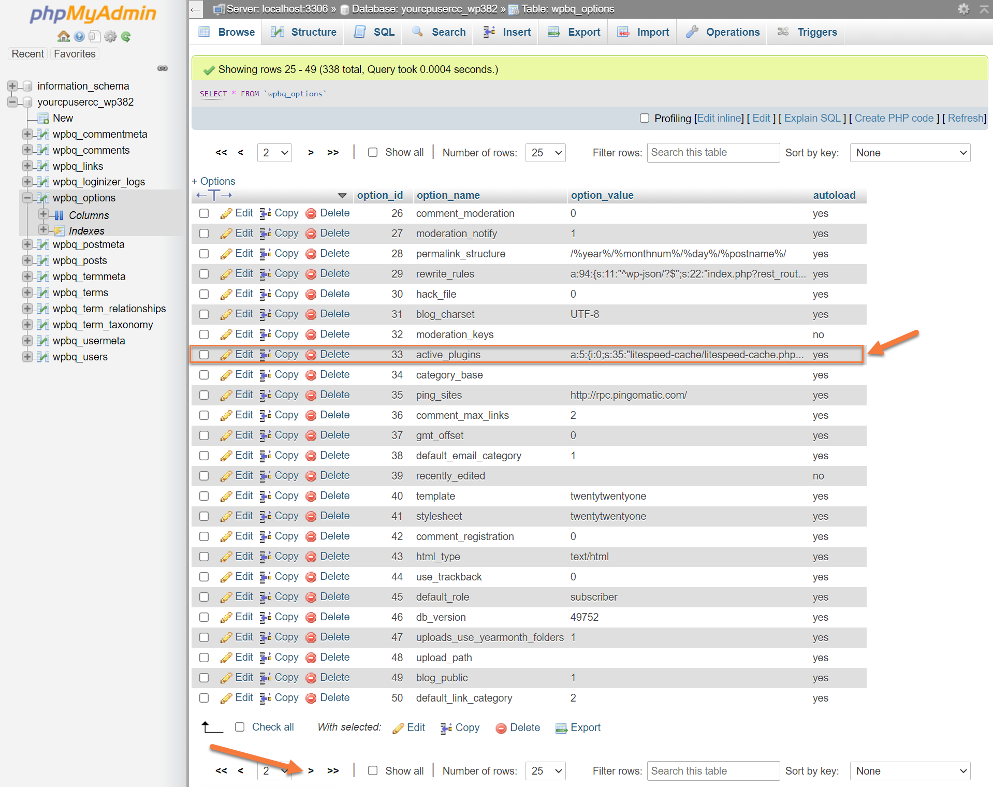
Task: Open the settings gear in sidebar
Action: click(110, 36)
